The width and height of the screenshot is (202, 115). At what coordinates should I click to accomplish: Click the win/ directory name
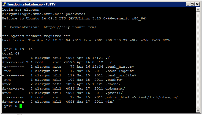(110, 102)
